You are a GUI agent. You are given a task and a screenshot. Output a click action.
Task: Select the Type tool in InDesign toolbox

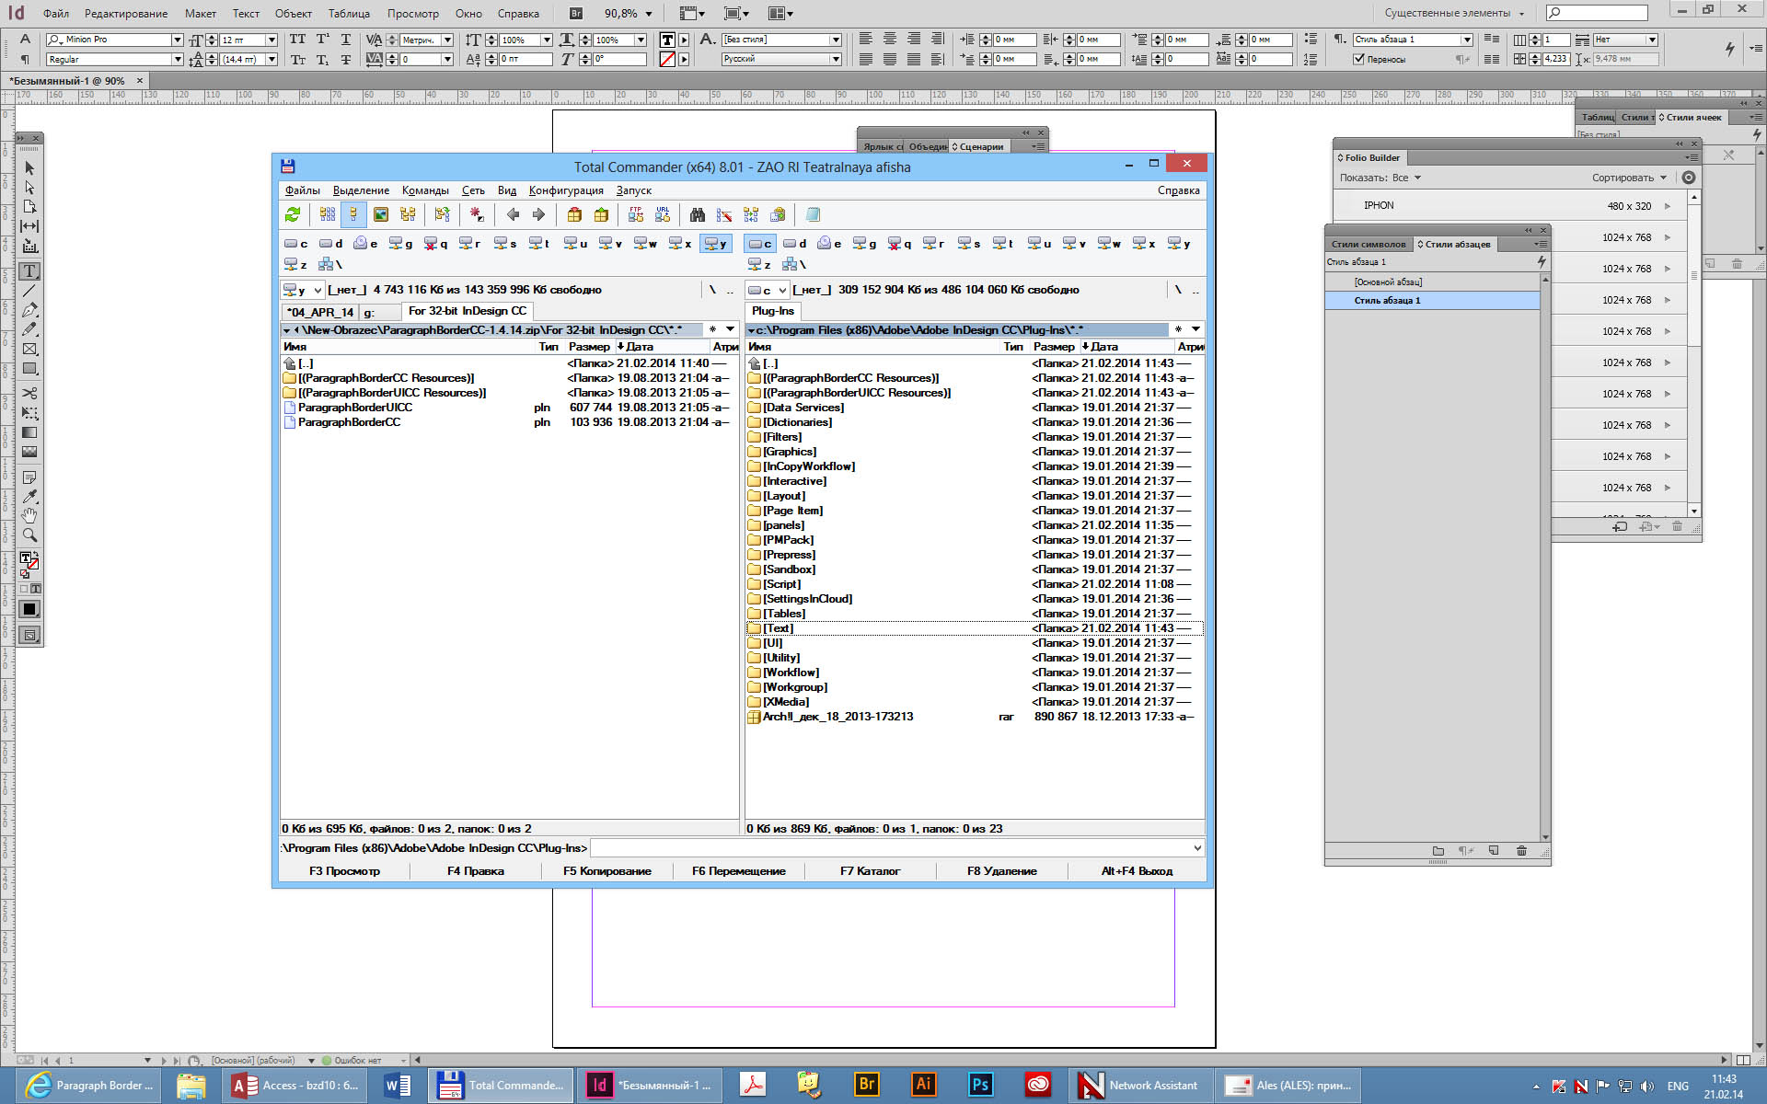tap(29, 271)
